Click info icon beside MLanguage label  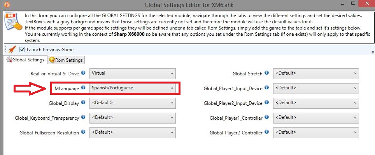[83, 87]
